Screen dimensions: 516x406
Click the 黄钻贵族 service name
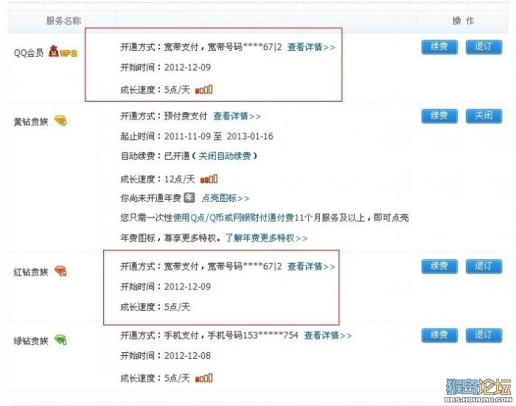(31, 122)
